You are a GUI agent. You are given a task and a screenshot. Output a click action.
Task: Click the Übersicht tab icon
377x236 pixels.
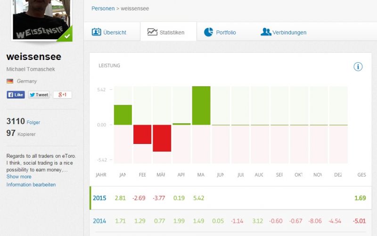[97, 32]
